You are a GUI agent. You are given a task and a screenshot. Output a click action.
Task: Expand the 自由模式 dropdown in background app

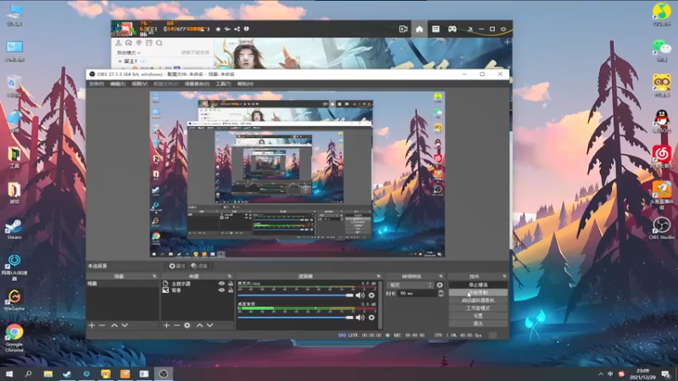129,52
